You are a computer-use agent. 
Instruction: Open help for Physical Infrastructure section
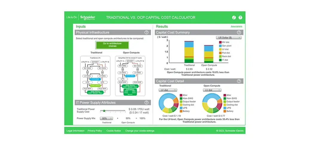(x=146, y=33)
